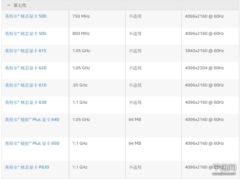This screenshot has width=240, height=179.
Task: Click the 第七代 section header text
Action: coord(20,6)
